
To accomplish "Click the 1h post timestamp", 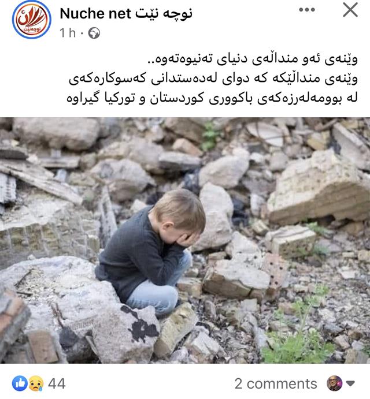I will 68,33.
